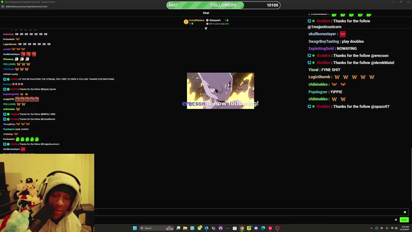Click the microphone indicator in system tray
Viewport: 412px width, 232px height.
(x=387, y=228)
